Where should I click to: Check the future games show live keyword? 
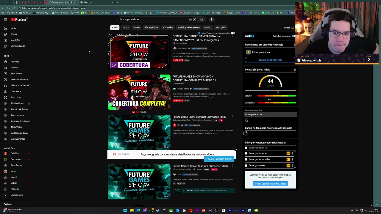pos(246,160)
